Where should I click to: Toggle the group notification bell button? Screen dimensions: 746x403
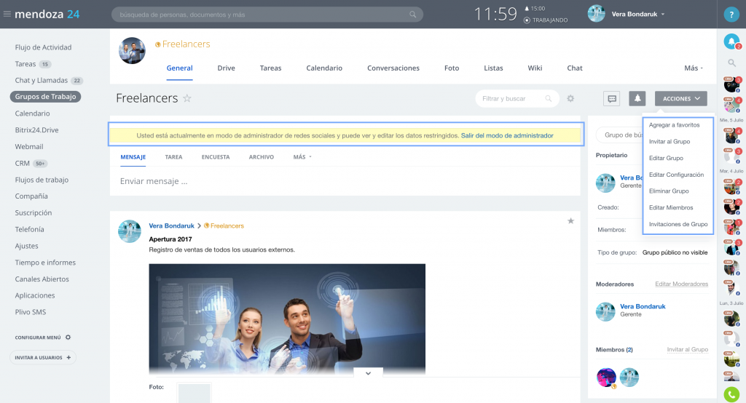click(x=637, y=98)
